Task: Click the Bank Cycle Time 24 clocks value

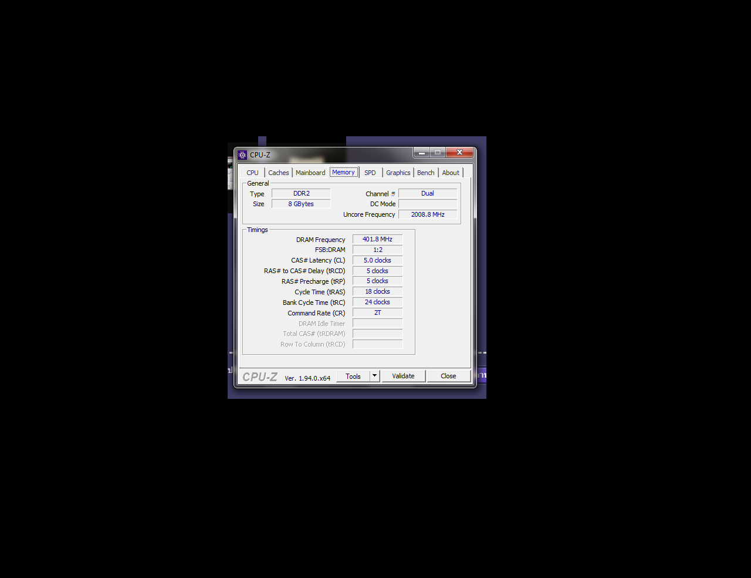Action: coord(378,302)
